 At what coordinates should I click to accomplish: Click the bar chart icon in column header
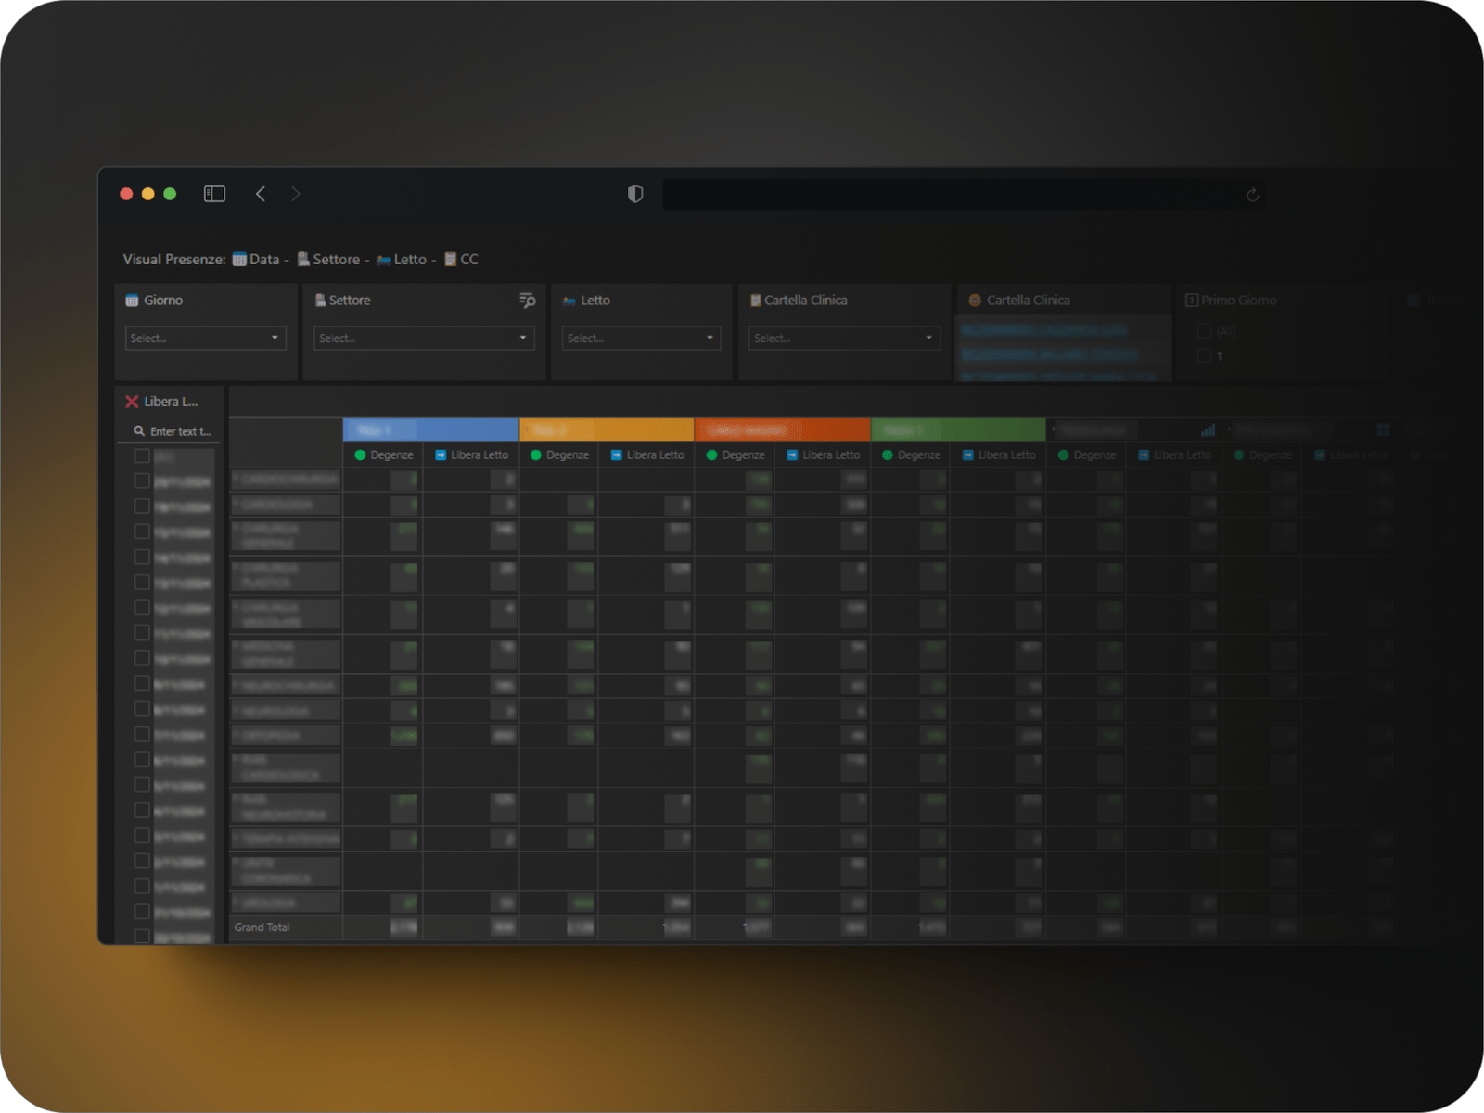[x=1208, y=430]
